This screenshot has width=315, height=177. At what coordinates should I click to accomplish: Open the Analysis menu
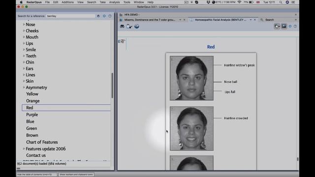pos(114,2)
